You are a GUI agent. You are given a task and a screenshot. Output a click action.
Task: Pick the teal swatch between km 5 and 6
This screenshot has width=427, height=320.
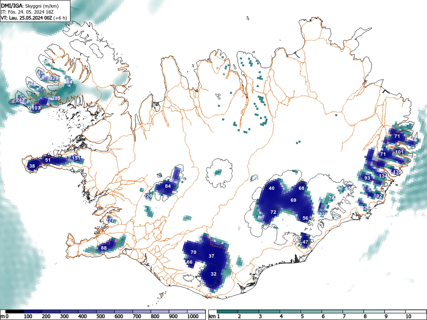311,311
